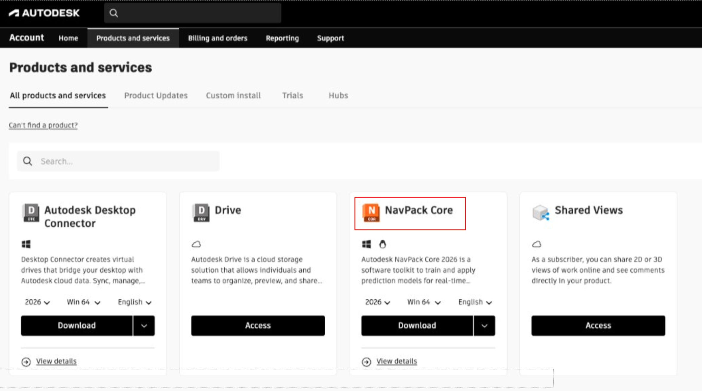This screenshot has height=391, width=702.
Task: Open View details link for NavPack Core
Action: [397, 361]
